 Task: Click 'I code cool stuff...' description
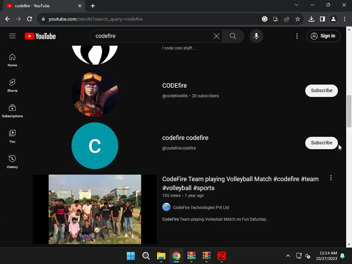point(179,48)
